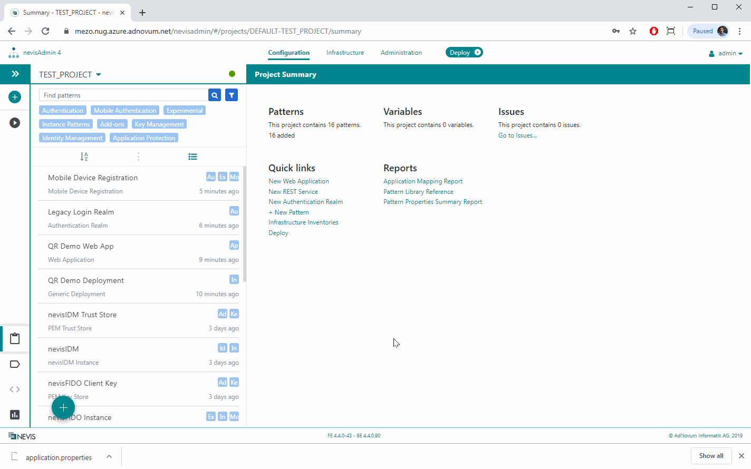Image resolution: width=751 pixels, height=469 pixels.
Task: Click Show all downloads button
Action: pyautogui.click(x=711, y=456)
